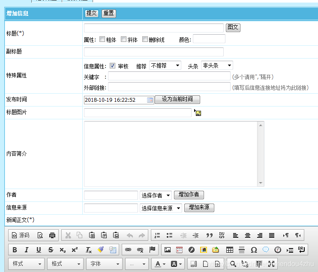The width and height of the screenshot is (318, 272).
Task: Apply block quote formatting
Action: point(209,235)
